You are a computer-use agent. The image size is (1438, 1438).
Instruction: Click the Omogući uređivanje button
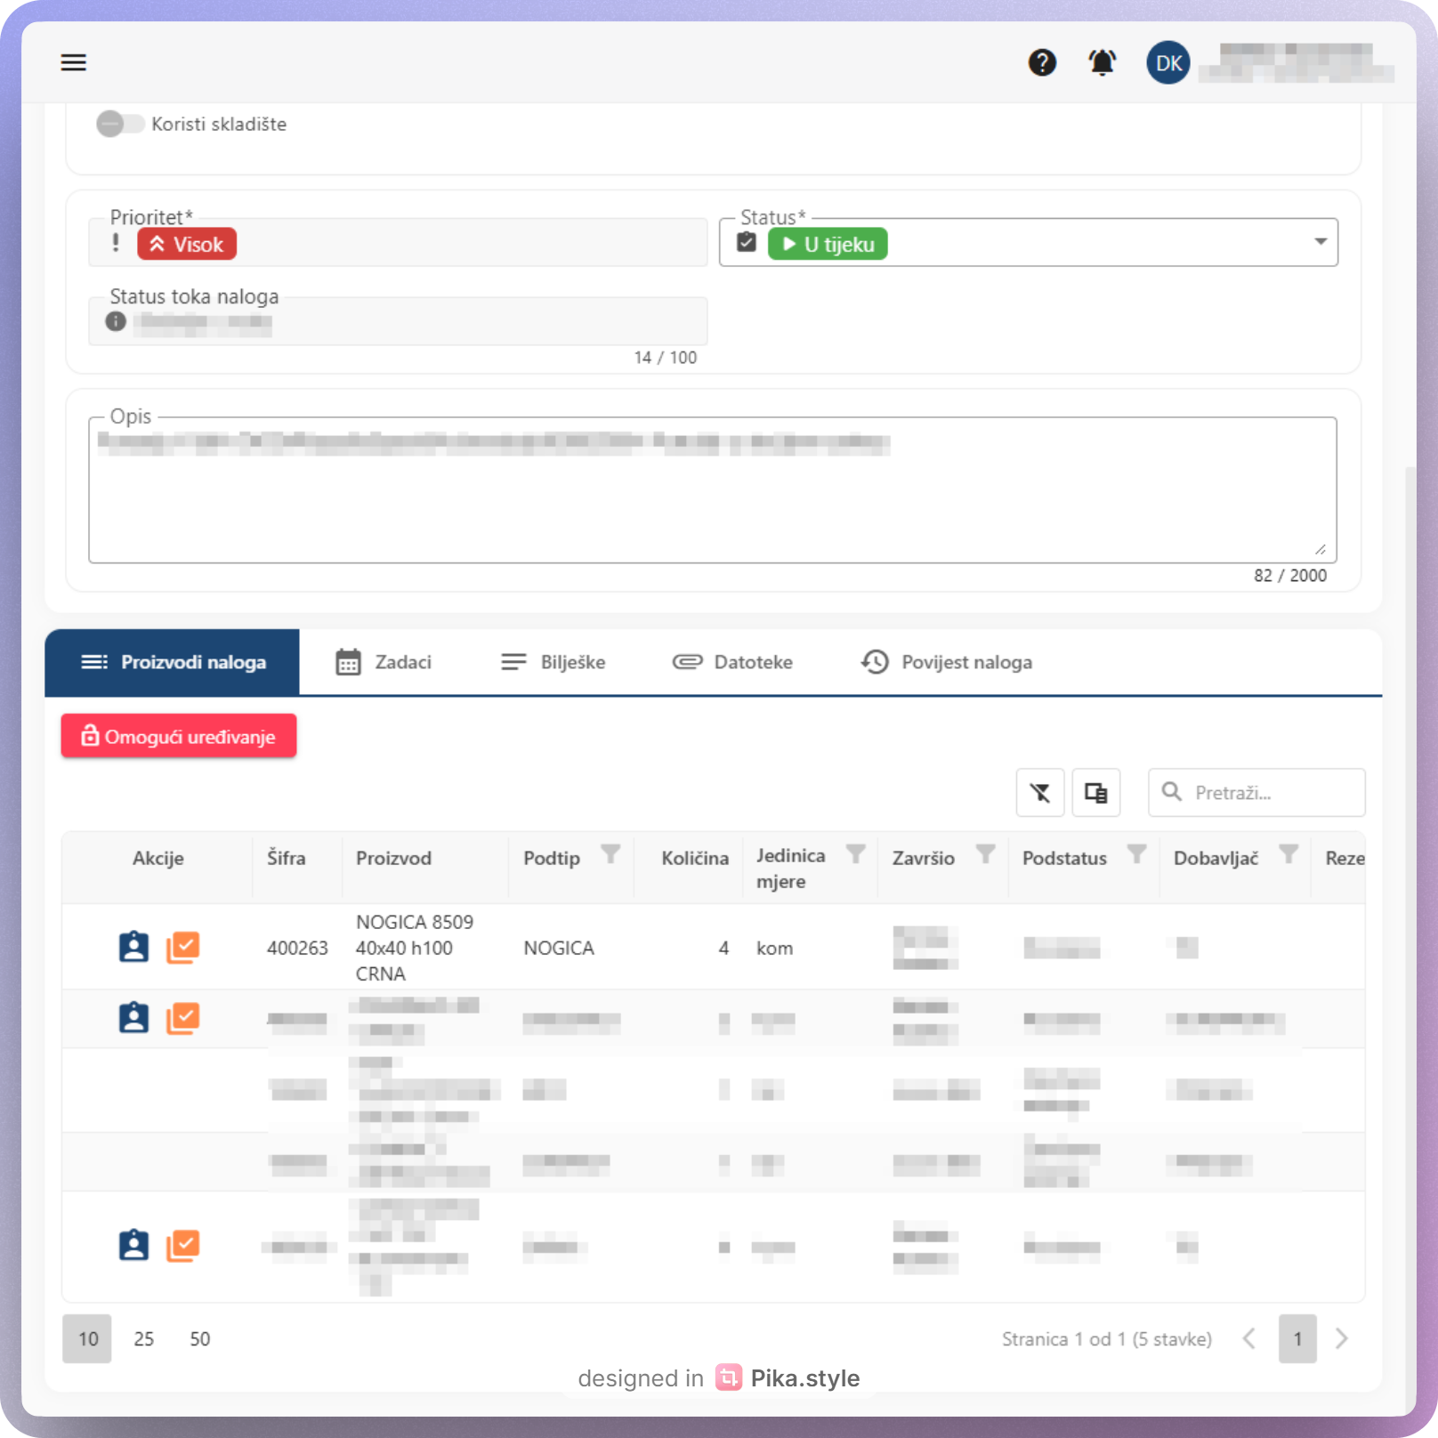(179, 736)
